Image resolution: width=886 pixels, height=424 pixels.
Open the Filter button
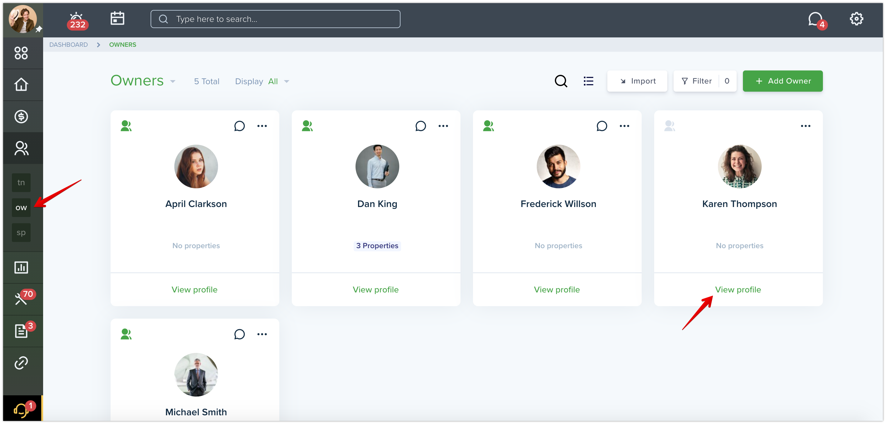[705, 81]
